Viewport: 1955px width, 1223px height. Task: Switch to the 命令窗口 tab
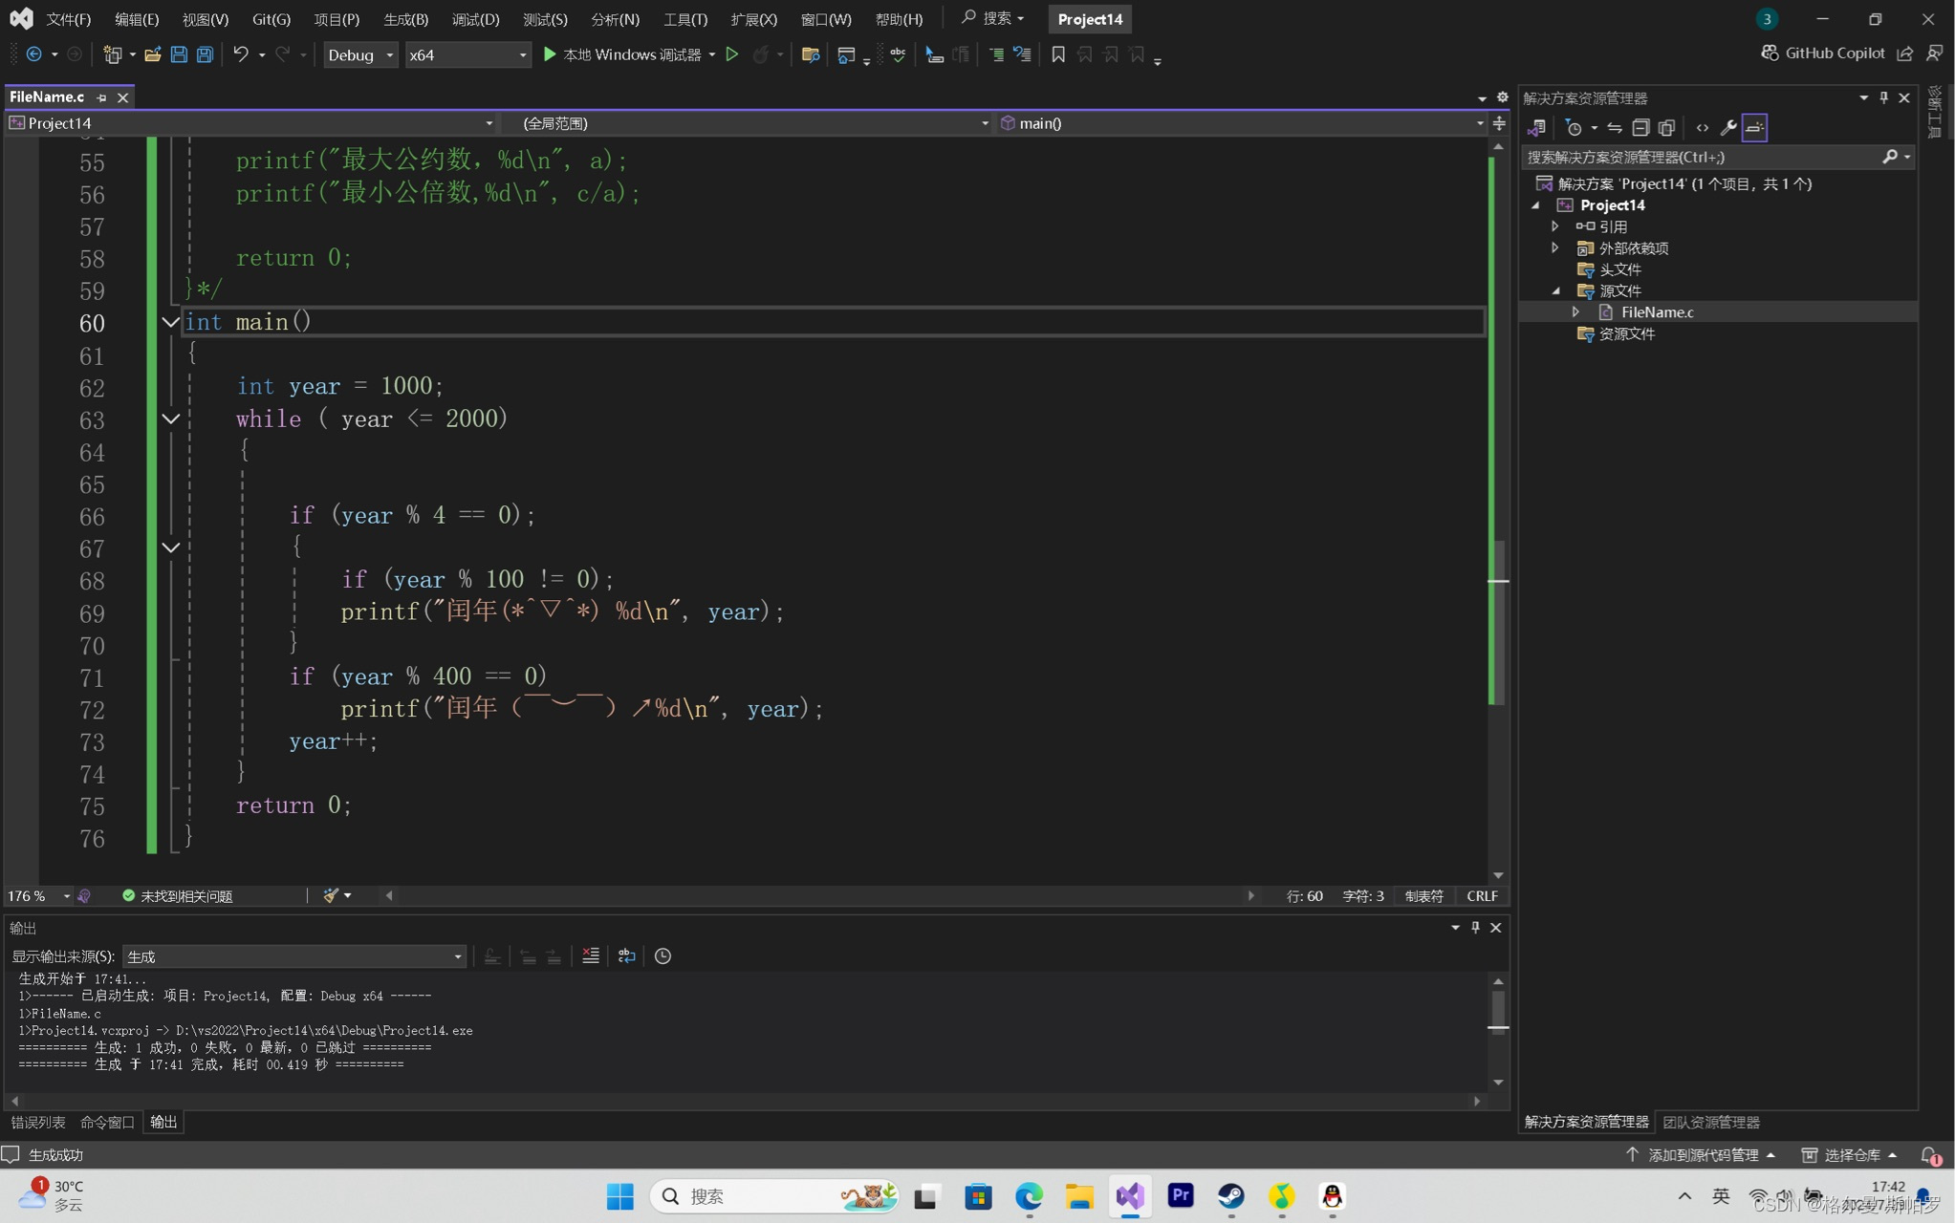pyautogui.click(x=107, y=1122)
